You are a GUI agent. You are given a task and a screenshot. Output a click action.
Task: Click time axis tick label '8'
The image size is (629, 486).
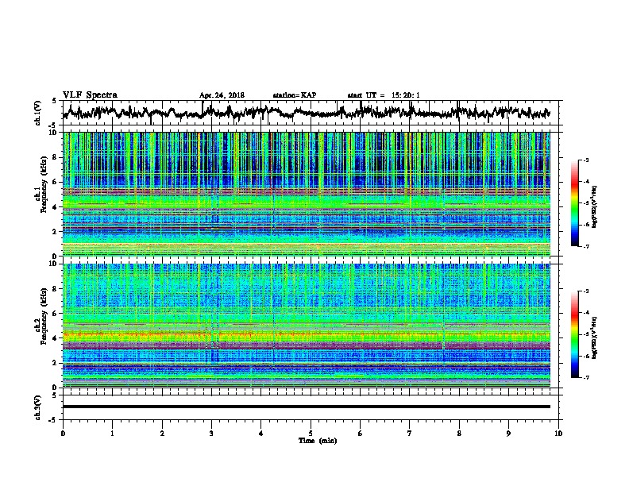[459, 434]
